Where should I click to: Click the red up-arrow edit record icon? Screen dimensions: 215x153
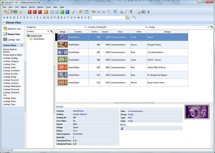point(35,12)
